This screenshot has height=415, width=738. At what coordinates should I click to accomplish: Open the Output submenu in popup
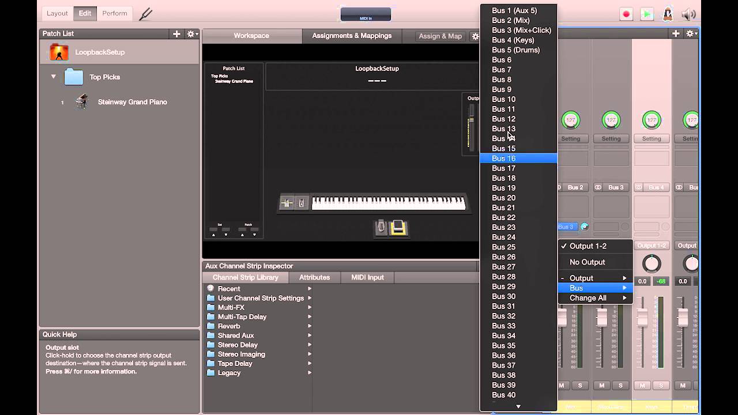coord(596,278)
